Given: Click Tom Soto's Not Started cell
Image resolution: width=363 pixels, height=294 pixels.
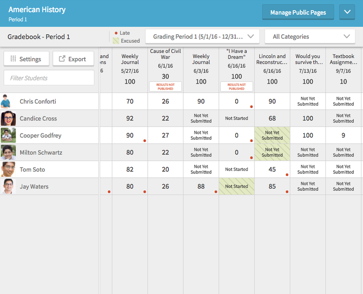Looking at the screenshot, I should (237, 170).
